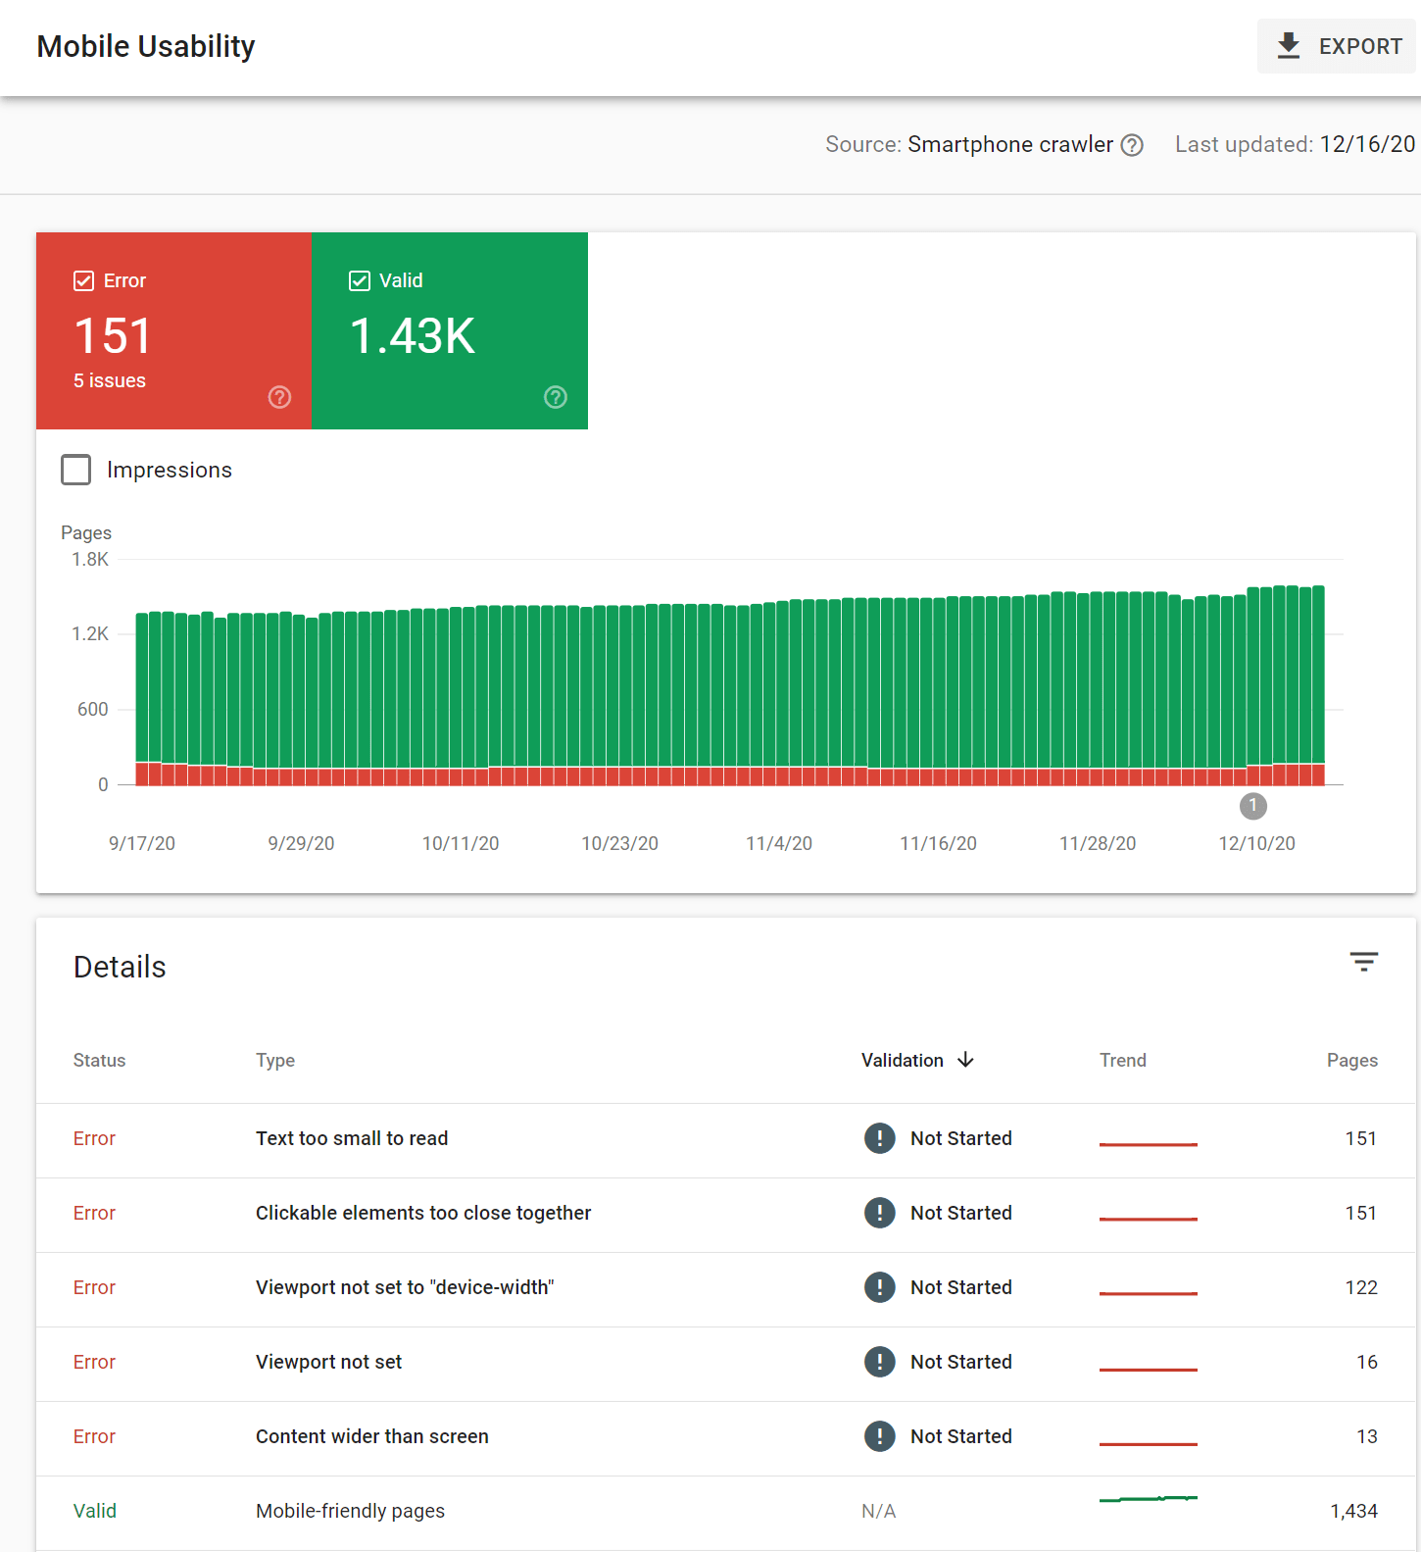Click chart annotation marker labeled 1
Screen dimensions: 1421x1552
pos(1252,806)
